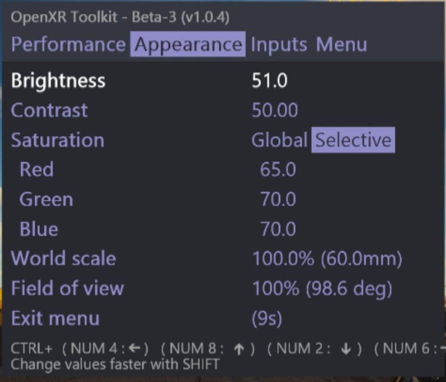The width and height of the screenshot is (446, 382).
Task: Click the field of view value 100%
Action: pyautogui.click(x=321, y=288)
